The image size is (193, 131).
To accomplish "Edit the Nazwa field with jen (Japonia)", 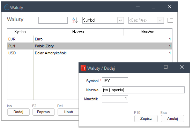I will click(143, 90).
